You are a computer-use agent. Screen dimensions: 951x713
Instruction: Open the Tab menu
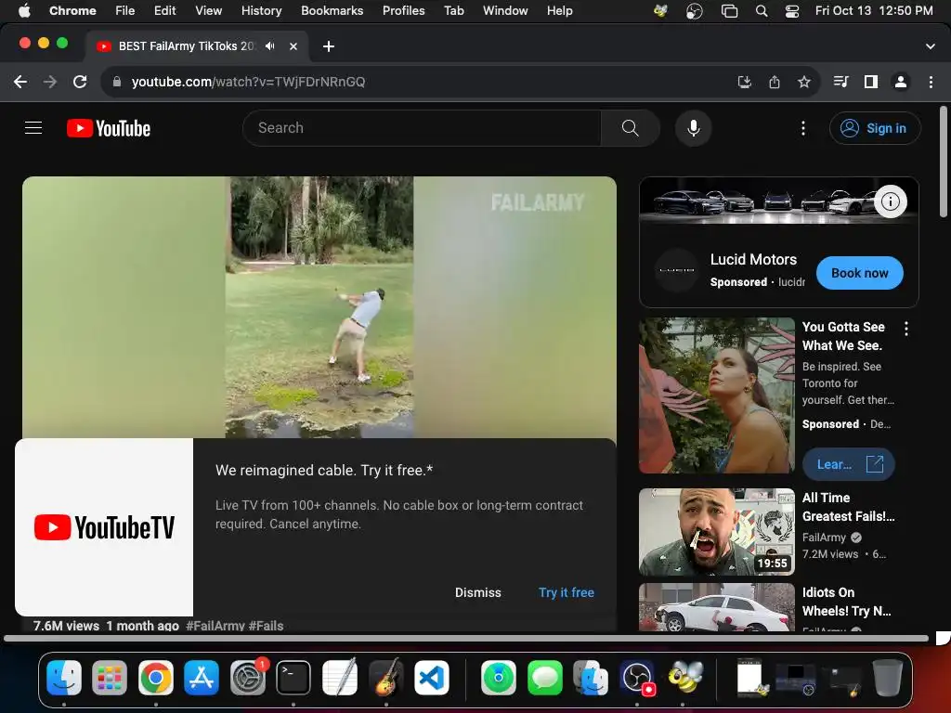pyautogui.click(x=453, y=10)
